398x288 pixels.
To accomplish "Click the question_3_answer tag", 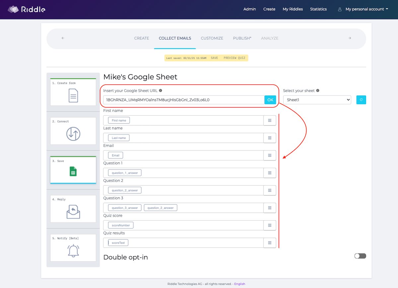I will click(125, 208).
